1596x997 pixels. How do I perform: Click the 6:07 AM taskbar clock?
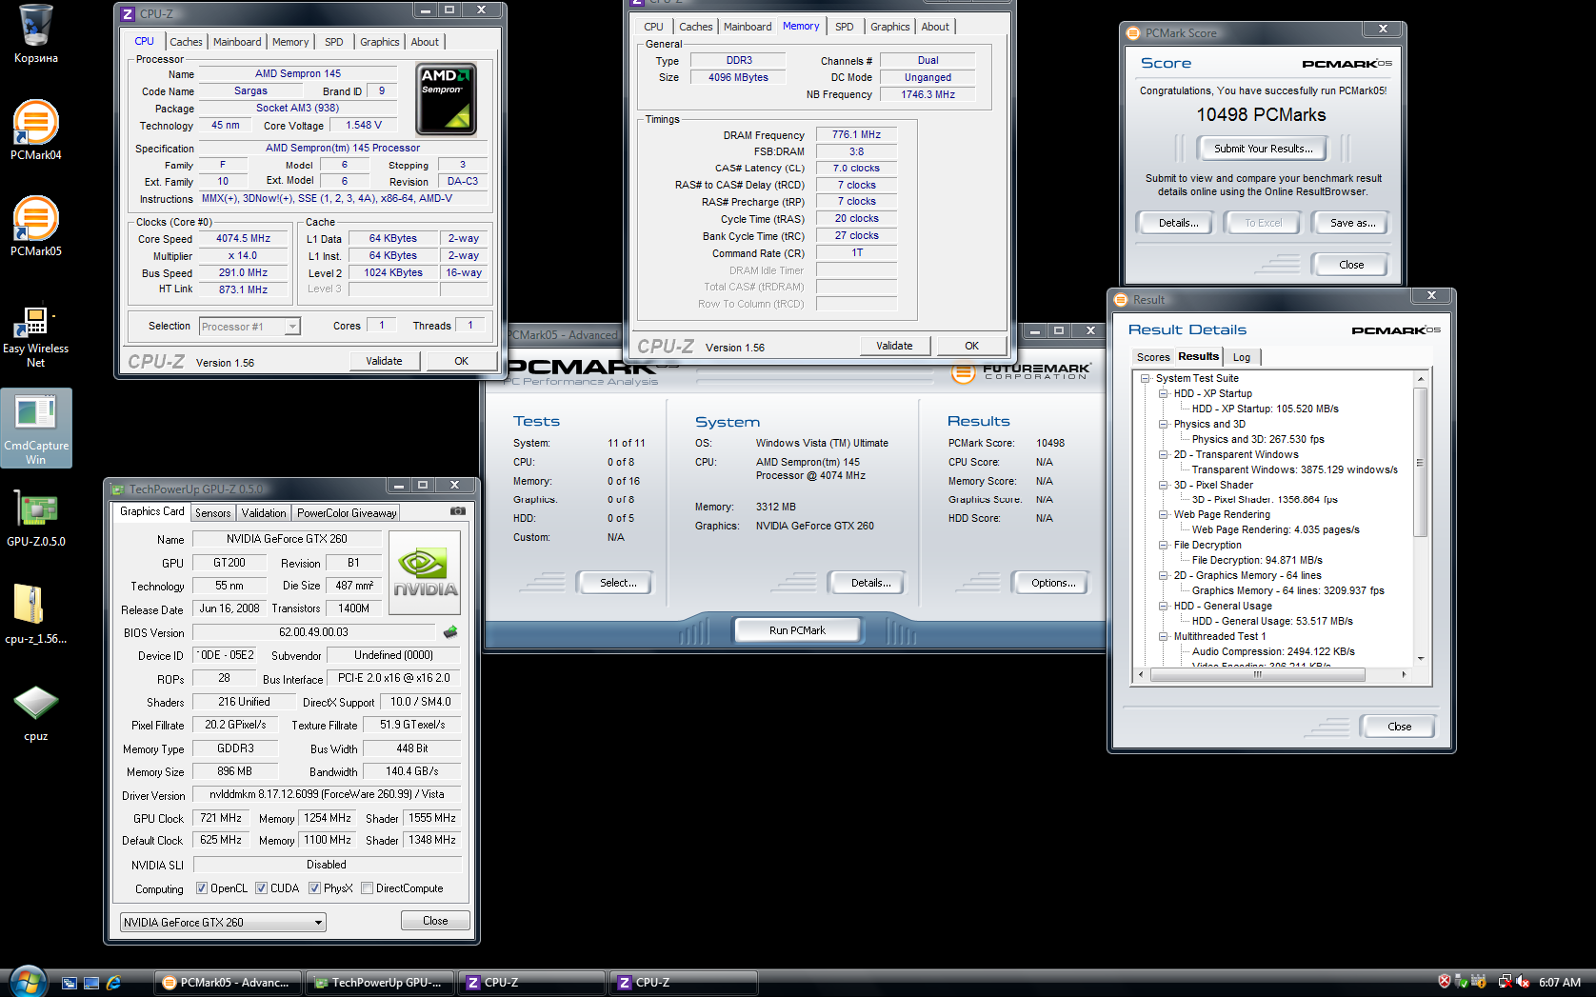1559,982
